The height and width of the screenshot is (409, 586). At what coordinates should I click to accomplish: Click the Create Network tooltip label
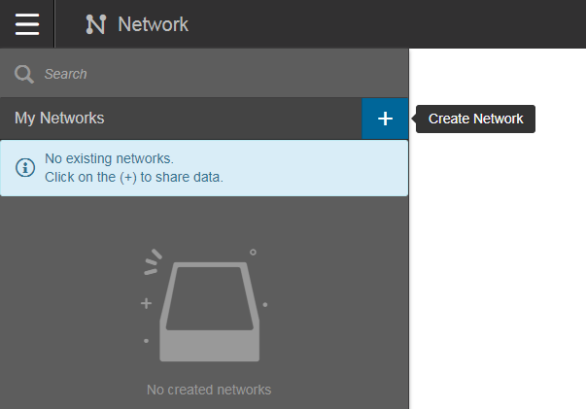click(x=476, y=119)
